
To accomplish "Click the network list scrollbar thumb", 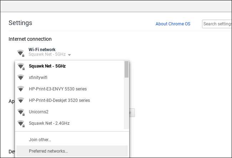I will coord(126,69).
